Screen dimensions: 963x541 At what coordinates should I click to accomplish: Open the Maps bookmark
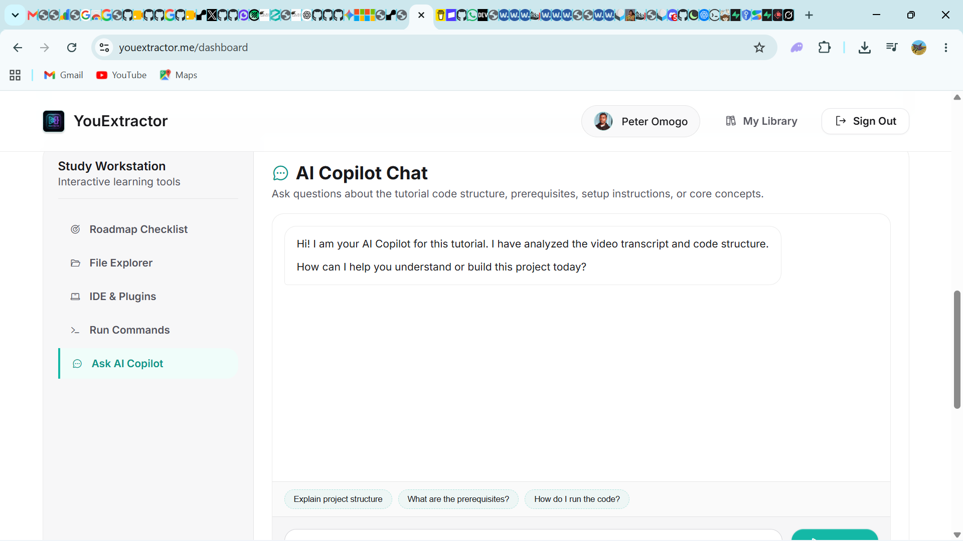(179, 75)
